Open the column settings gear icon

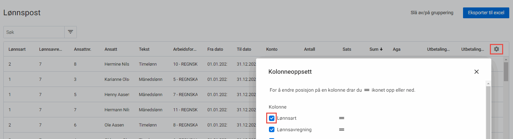(496, 49)
